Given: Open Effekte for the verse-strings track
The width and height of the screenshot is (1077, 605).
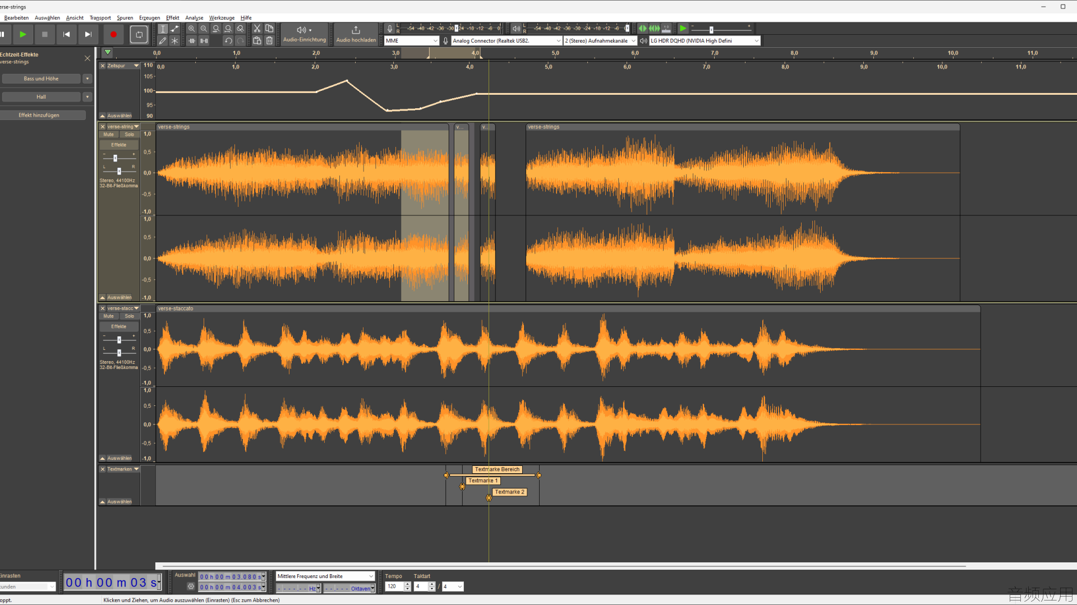Looking at the screenshot, I should [119, 145].
